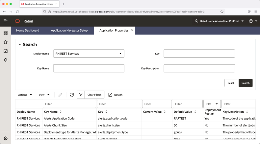Sort by the Key Name column
The height and width of the screenshot is (144, 260).
[61, 112]
